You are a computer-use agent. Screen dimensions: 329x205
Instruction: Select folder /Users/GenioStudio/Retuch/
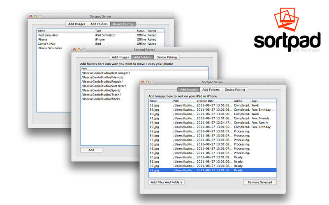pos(102,82)
